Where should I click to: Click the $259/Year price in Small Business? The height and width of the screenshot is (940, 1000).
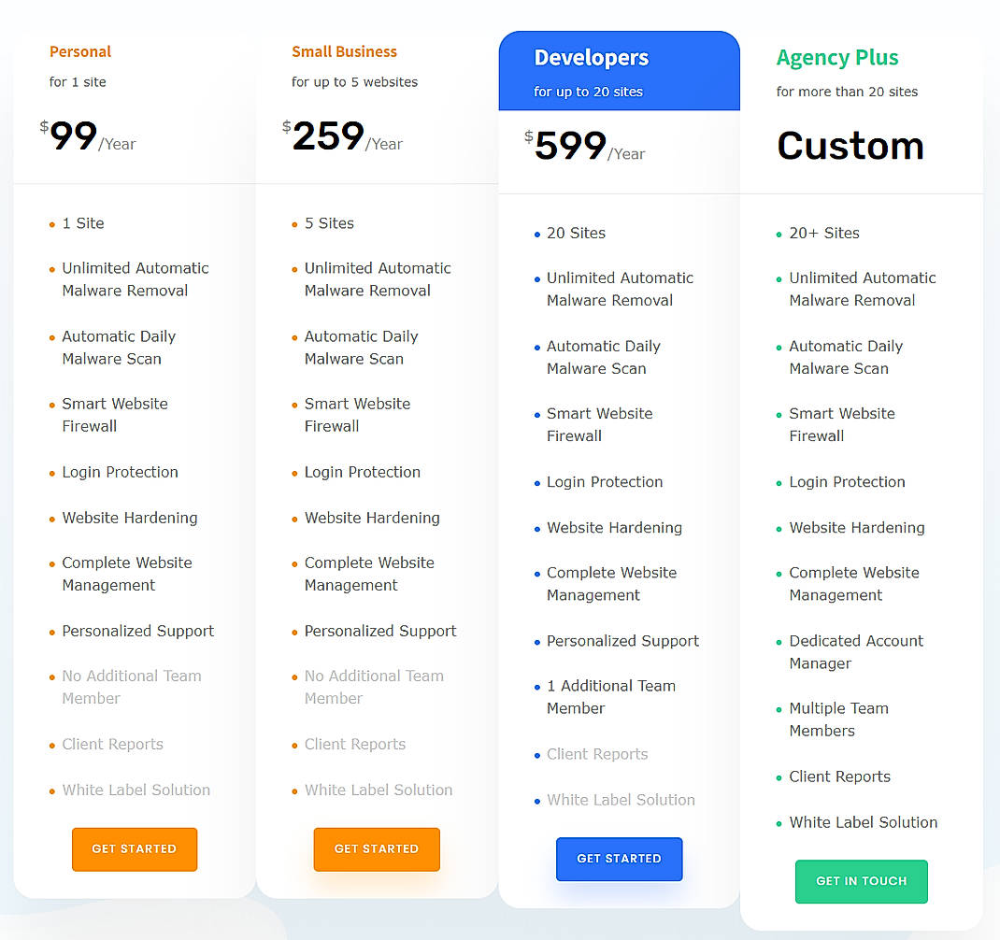click(336, 138)
